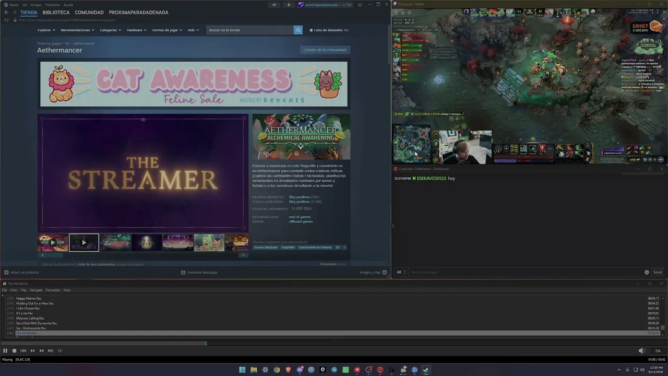The image size is (668, 376).
Task: Click Centro de la comunidad button
Action: coord(325,50)
